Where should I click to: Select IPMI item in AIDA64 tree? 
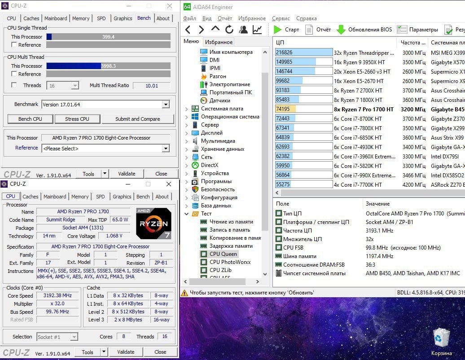coord(211,68)
